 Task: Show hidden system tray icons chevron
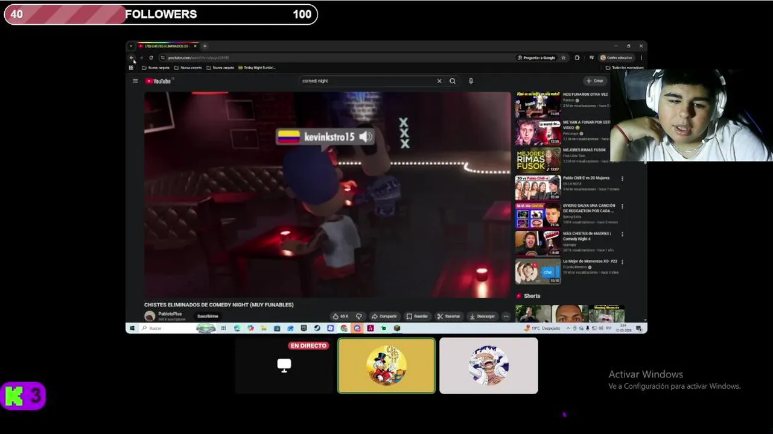(x=567, y=328)
